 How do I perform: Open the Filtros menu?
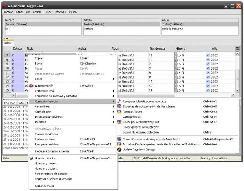pos(47,12)
